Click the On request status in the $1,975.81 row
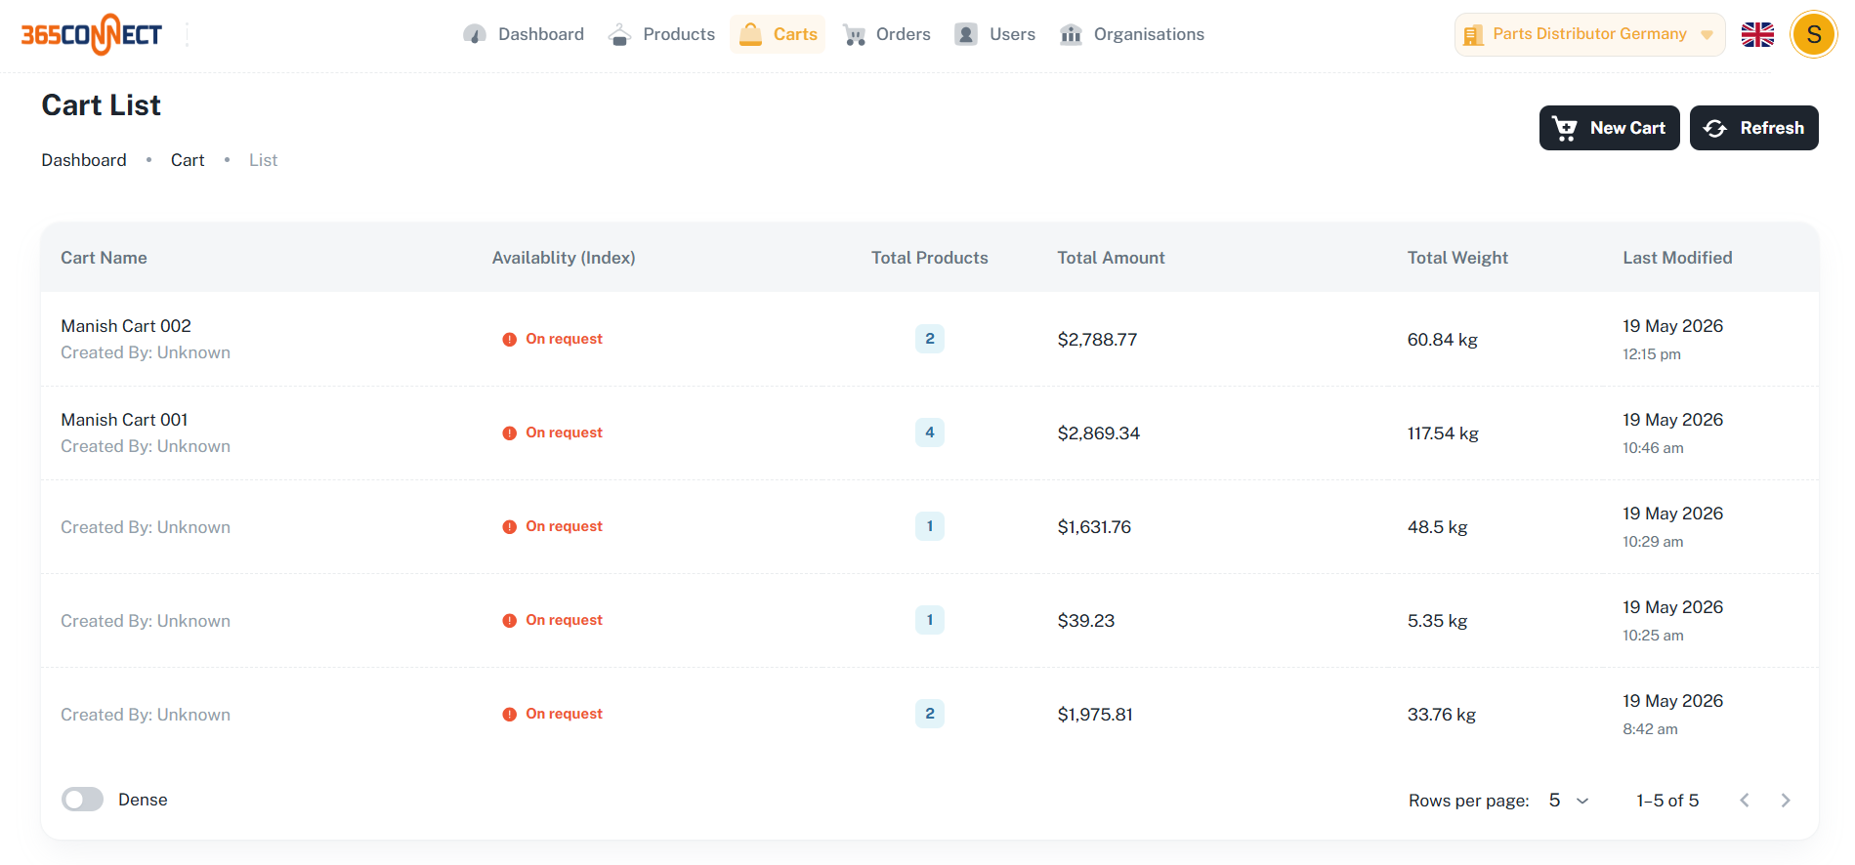Viewport: 1855px width, 865px height. pos(564,714)
